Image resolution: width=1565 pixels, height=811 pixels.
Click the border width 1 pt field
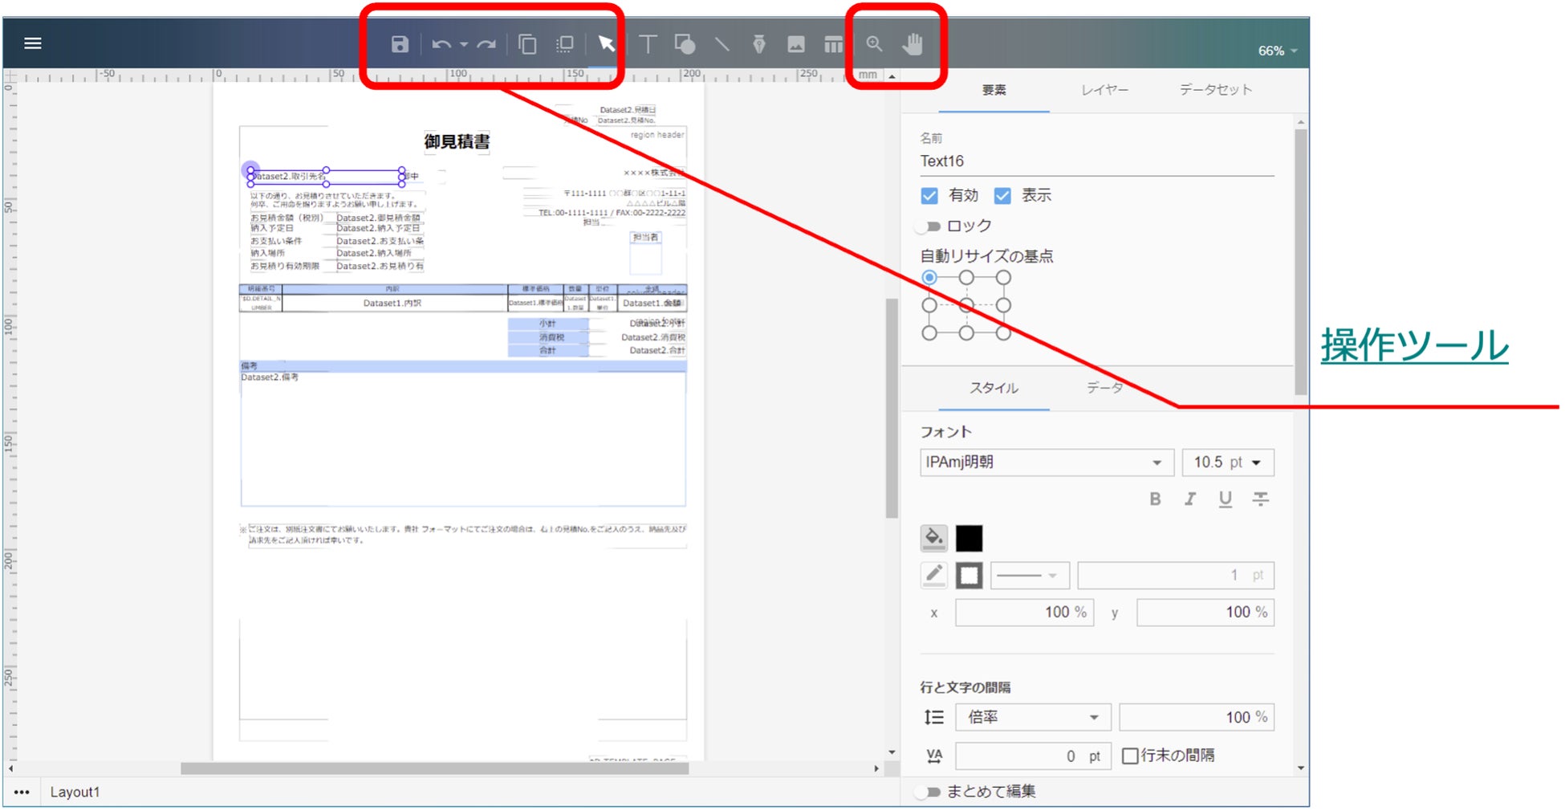click(1176, 575)
